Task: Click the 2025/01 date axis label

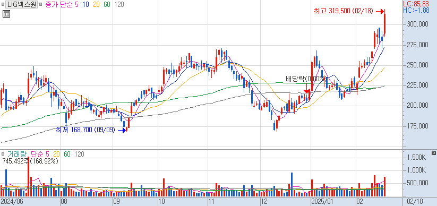Action: tap(322, 201)
